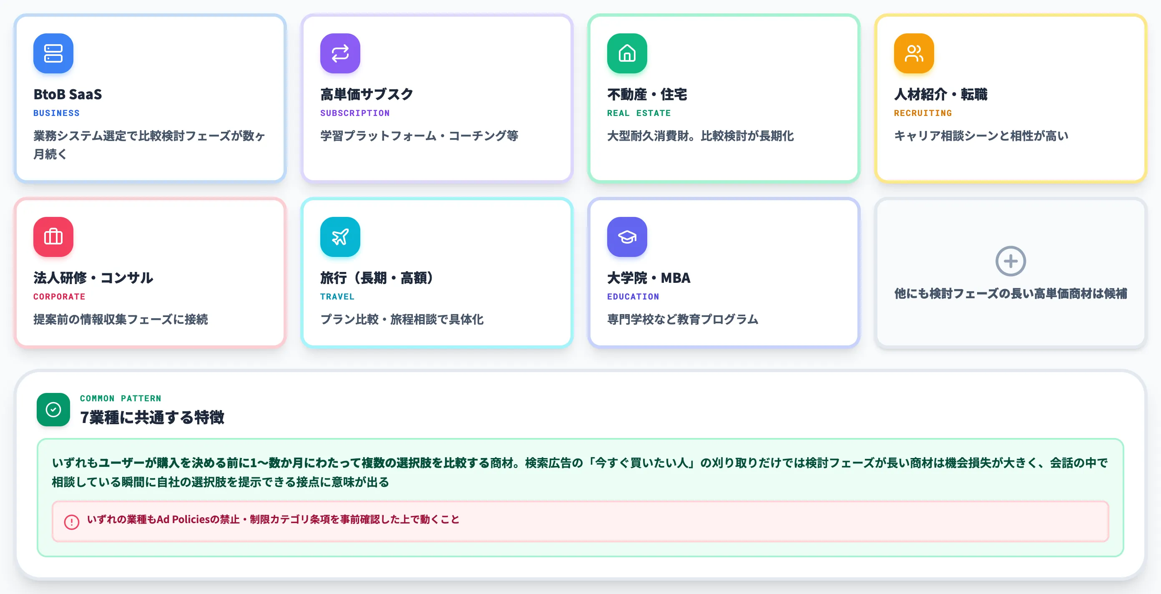Viewport: 1161px width, 594px height.
Task: Click 他にも検討フェーズの長い高単価商材は候補 text
Action: click(1010, 293)
